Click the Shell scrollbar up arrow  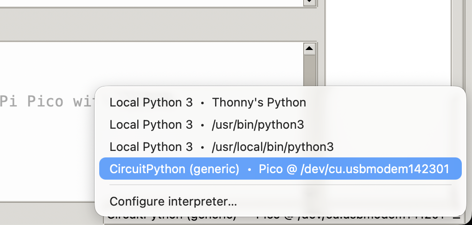[309, 49]
